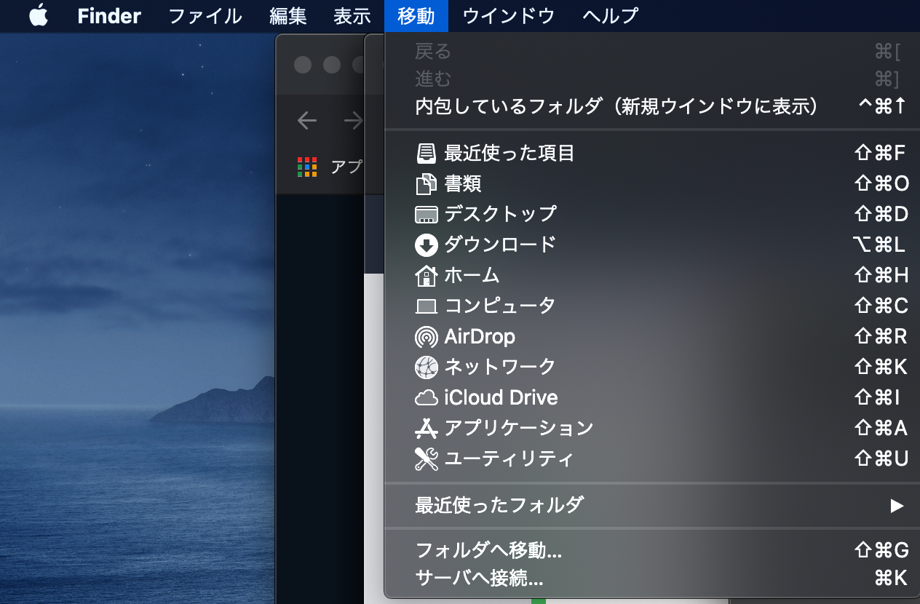Open the ウインドウ menu

pyautogui.click(x=508, y=16)
